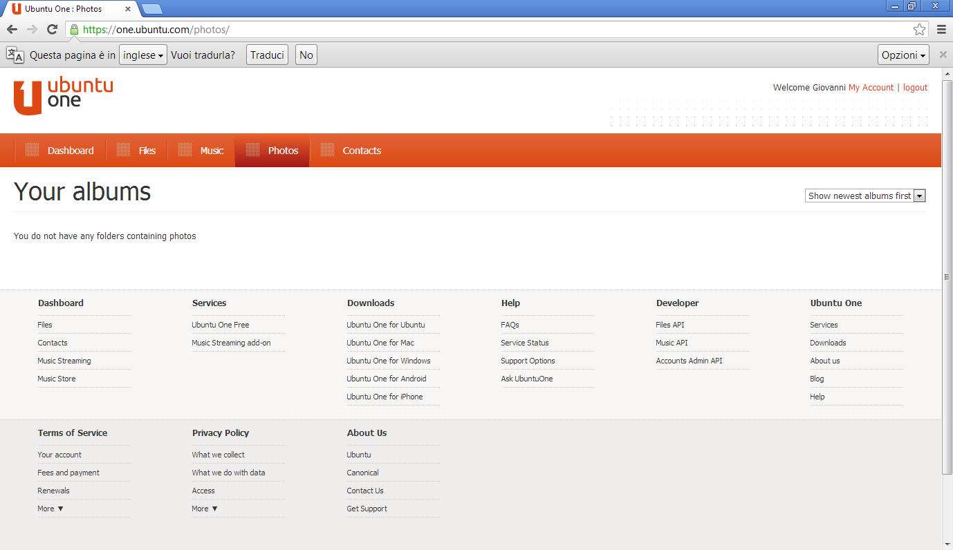Close the translation bar
This screenshot has width=953, height=550.
pos(943,55)
